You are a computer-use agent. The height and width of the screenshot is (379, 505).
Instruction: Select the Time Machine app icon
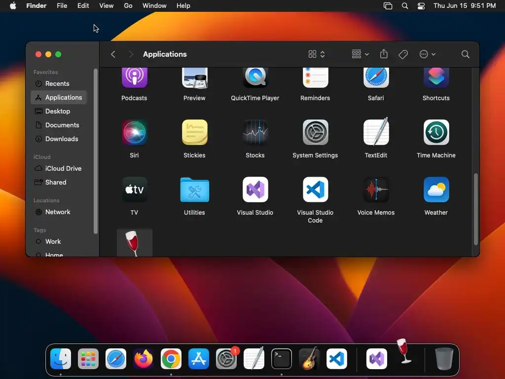pos(436,132)
